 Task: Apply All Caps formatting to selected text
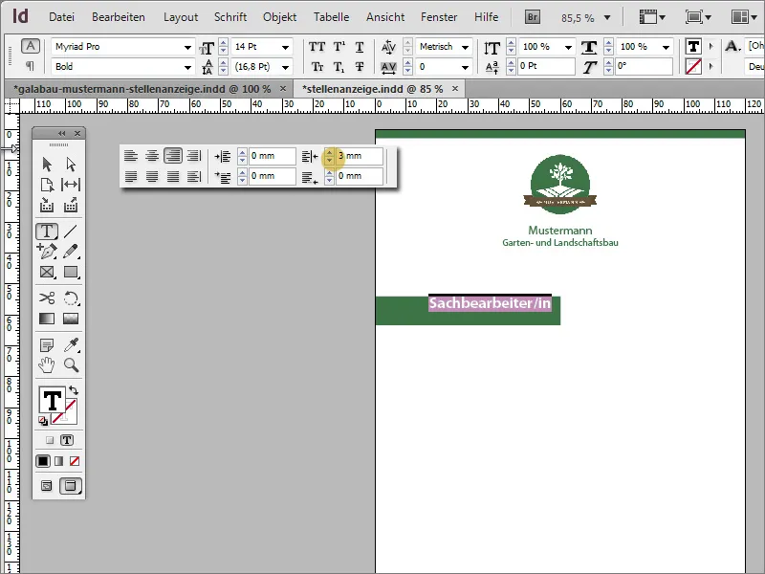[316, 45]
